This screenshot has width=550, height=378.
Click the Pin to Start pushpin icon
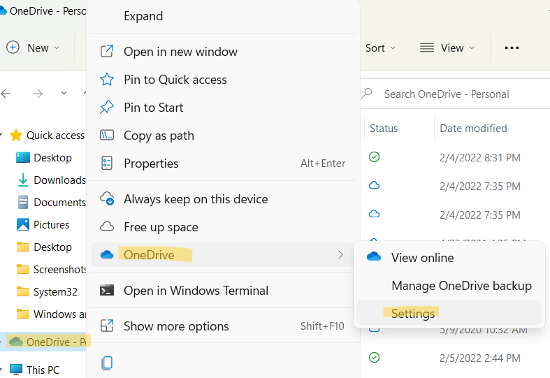[107, 108]
